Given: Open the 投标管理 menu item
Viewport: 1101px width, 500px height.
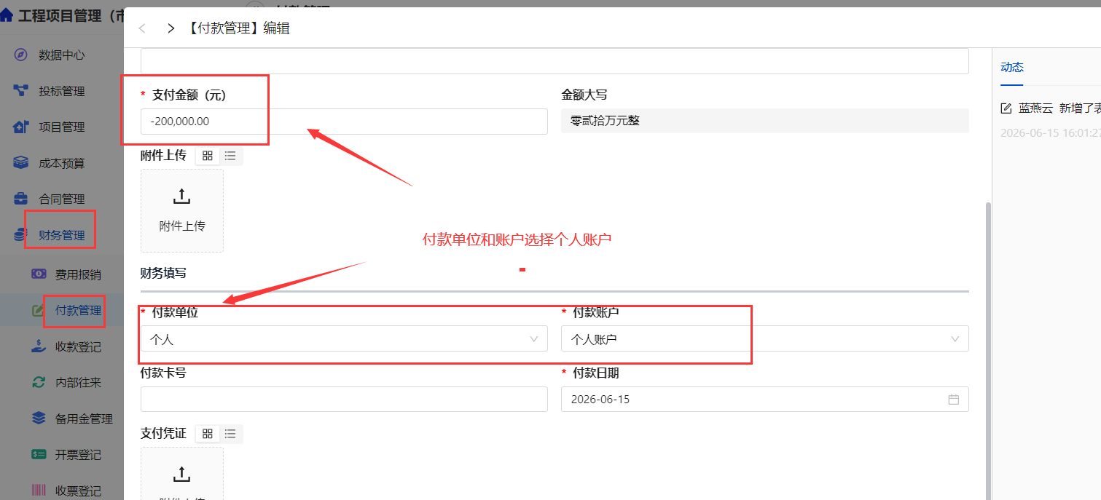Looking at the screenshot, I should pos(62,91).
